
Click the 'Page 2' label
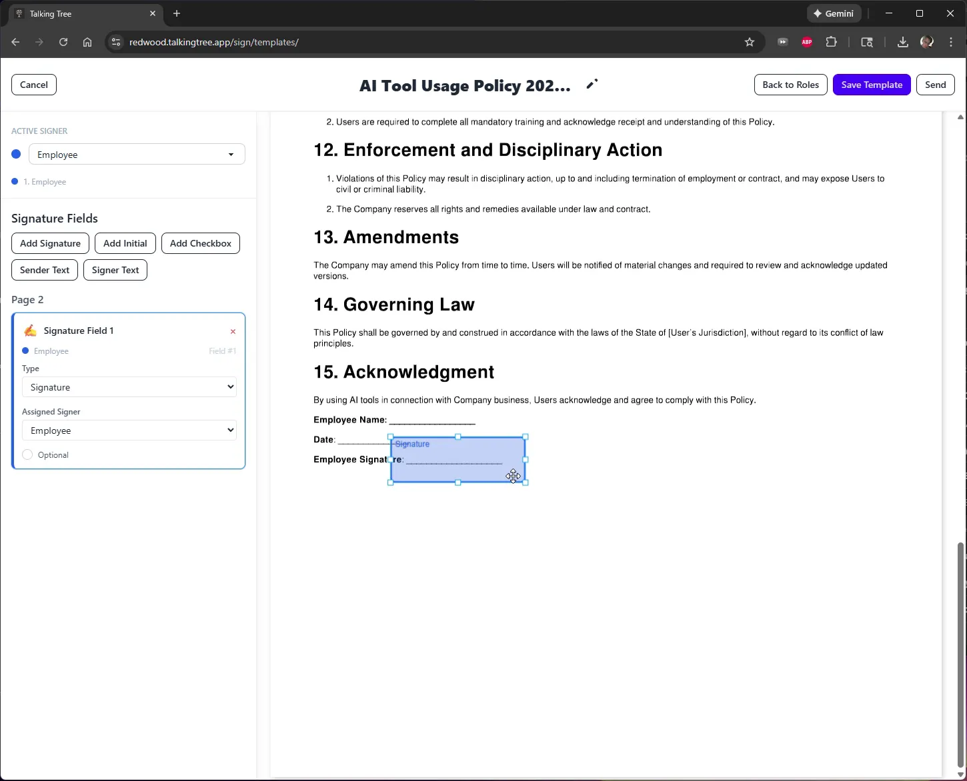click(x=27, y=299)
